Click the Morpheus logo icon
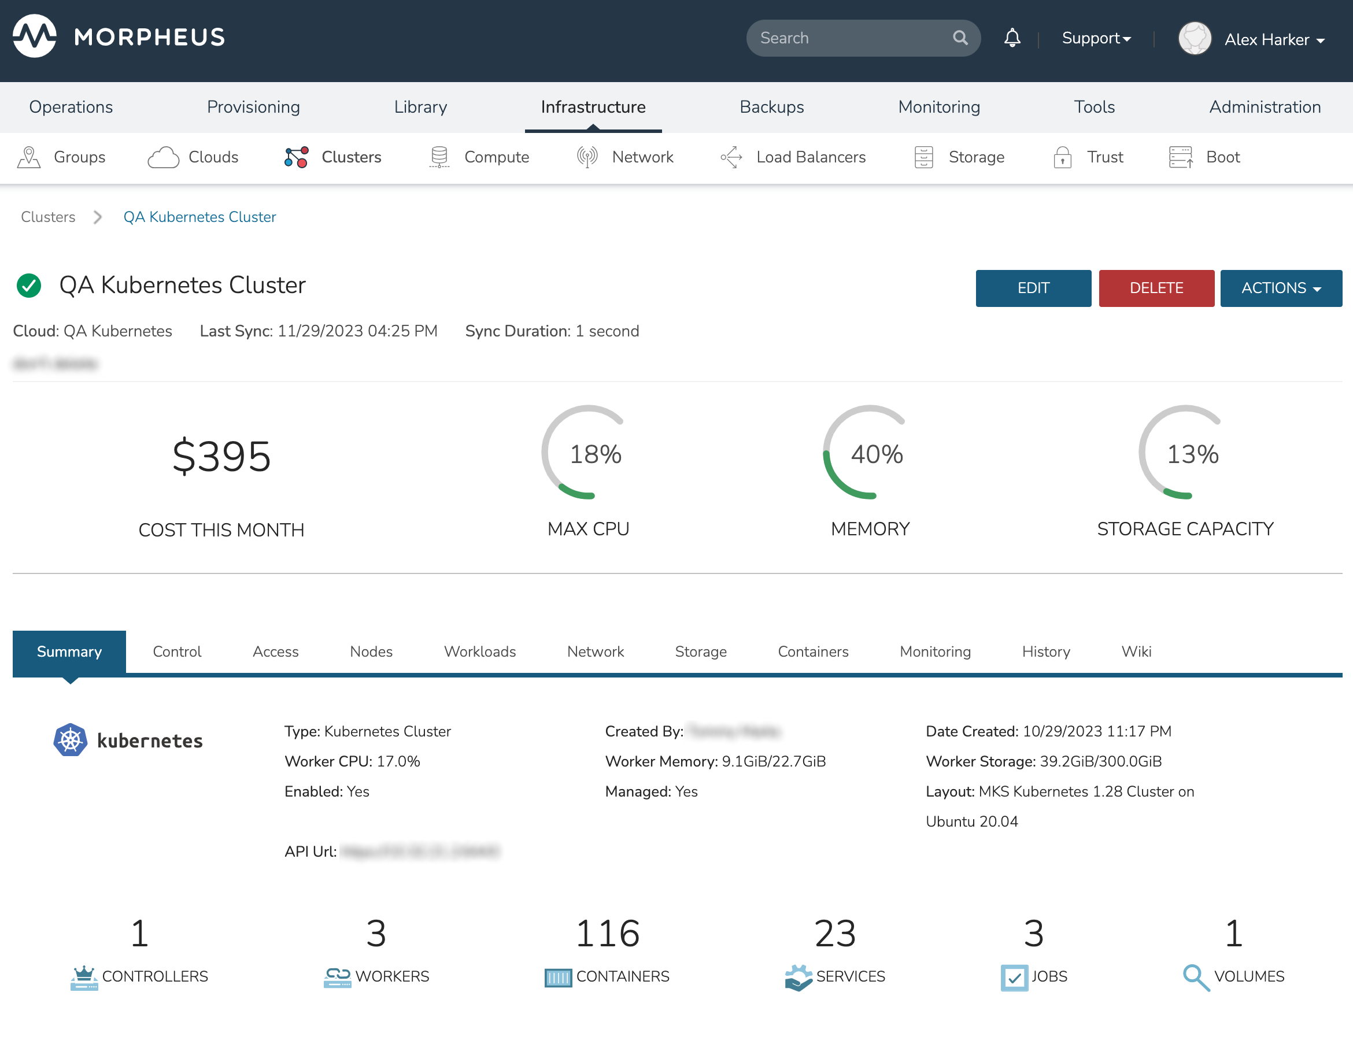1353x1044 pixels. pos(35,36)
